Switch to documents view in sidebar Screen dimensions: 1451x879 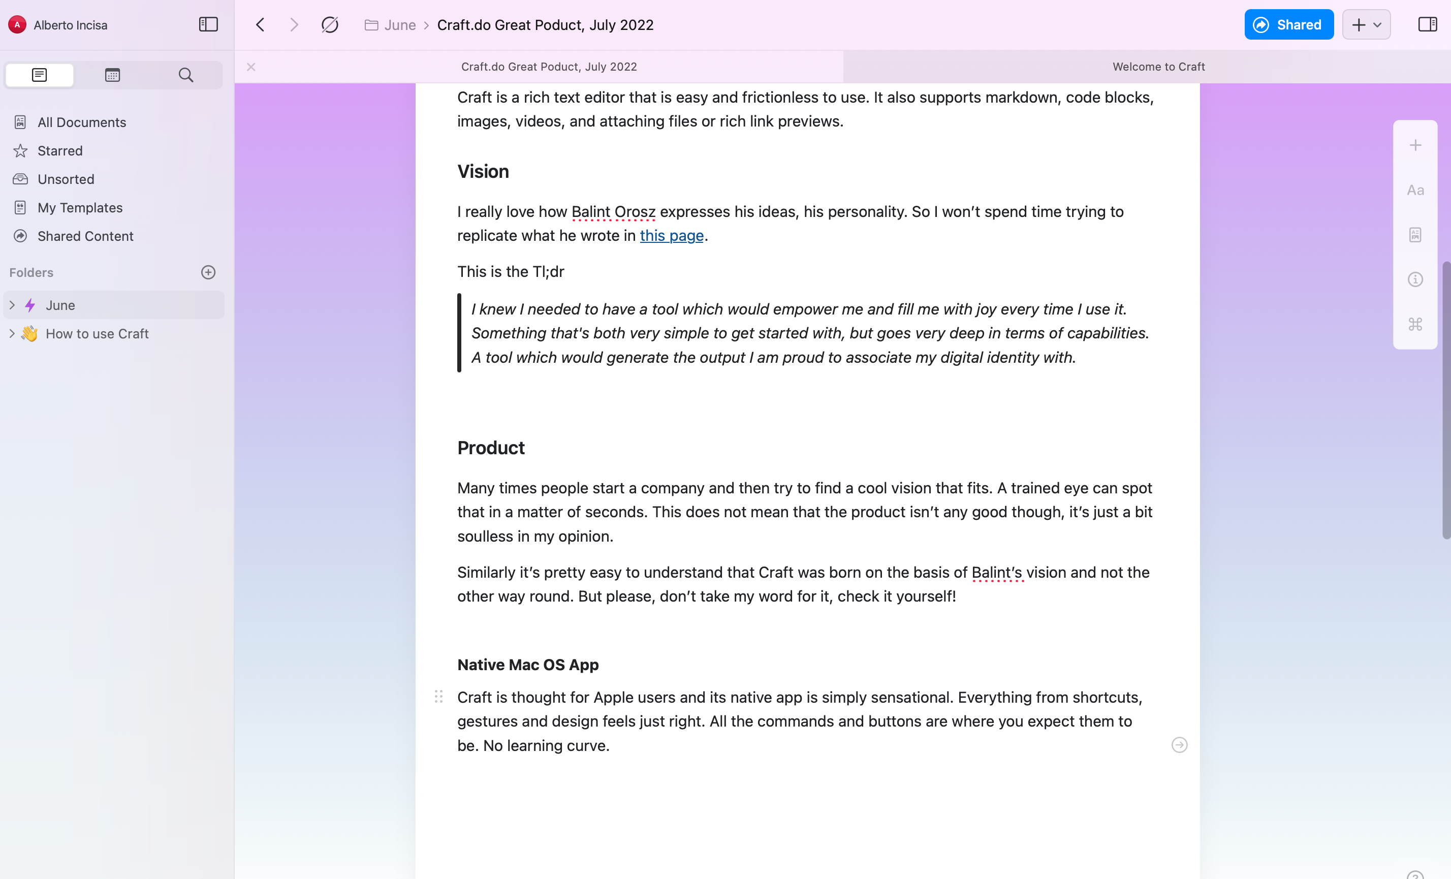pos(40,75)
